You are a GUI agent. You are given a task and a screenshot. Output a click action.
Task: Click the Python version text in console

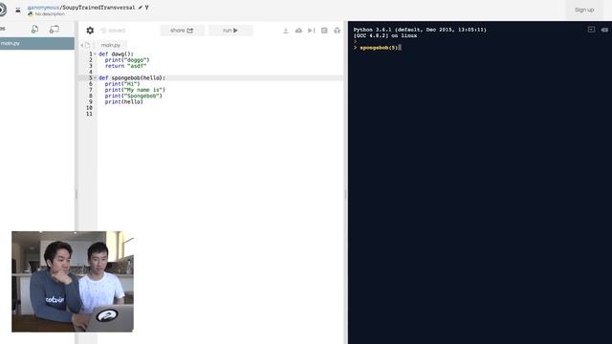(x=420, y=30)
